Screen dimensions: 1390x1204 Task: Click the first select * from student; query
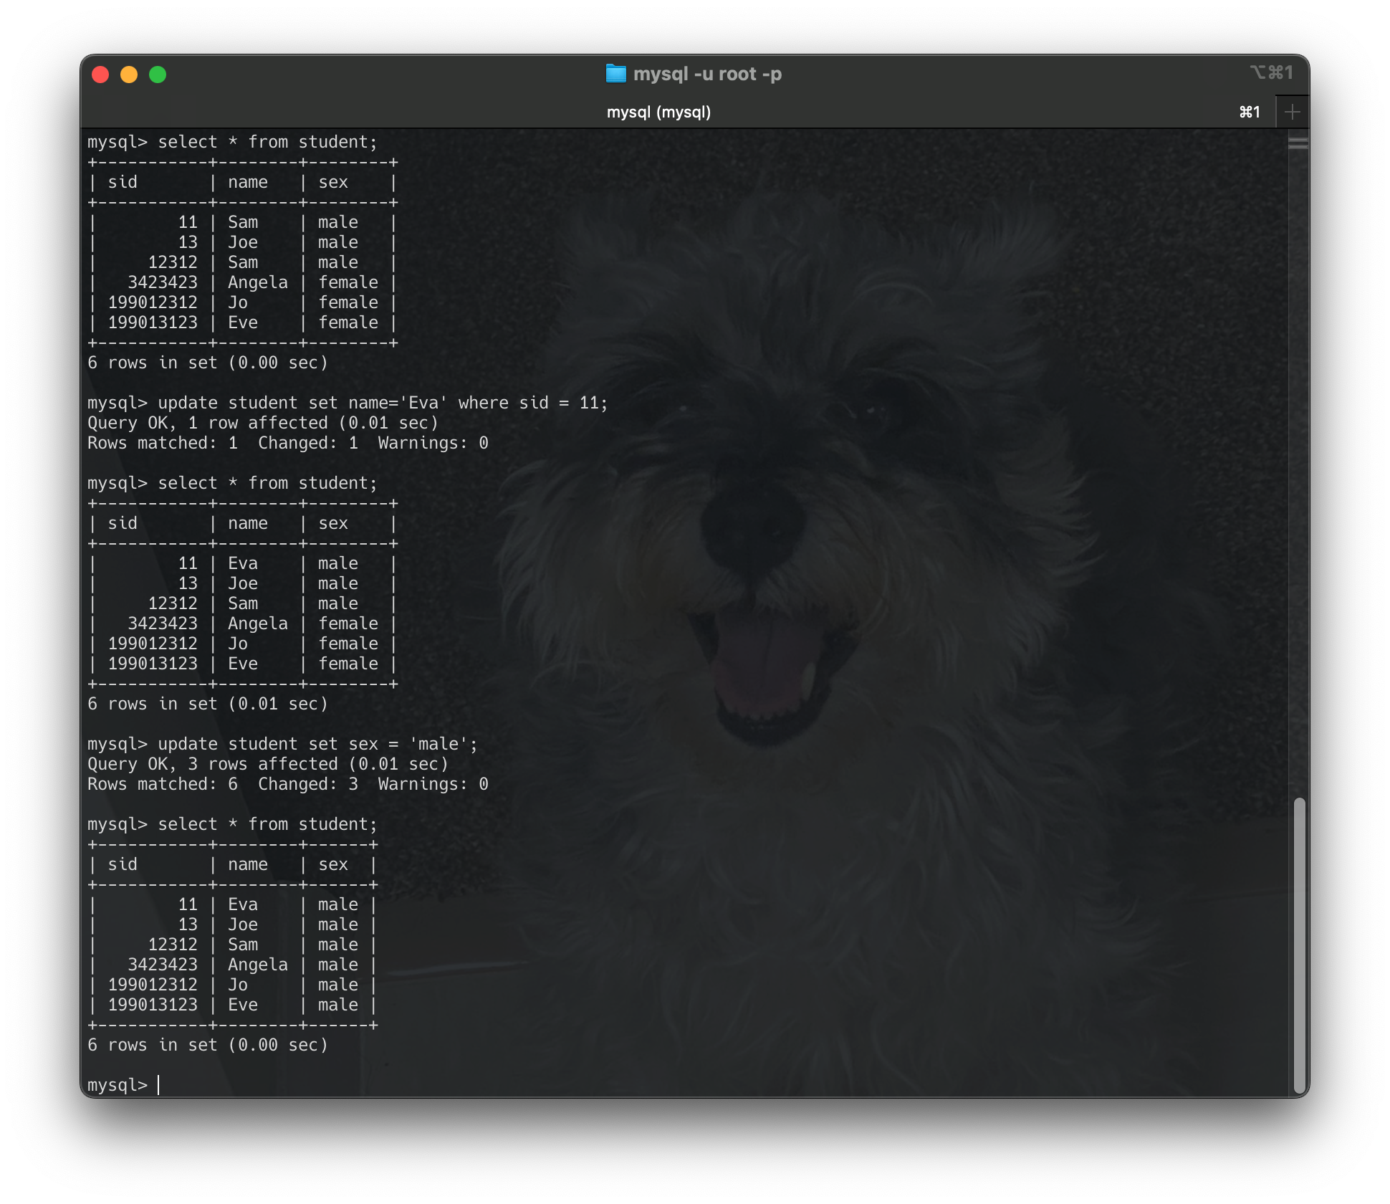click(267, 141)
